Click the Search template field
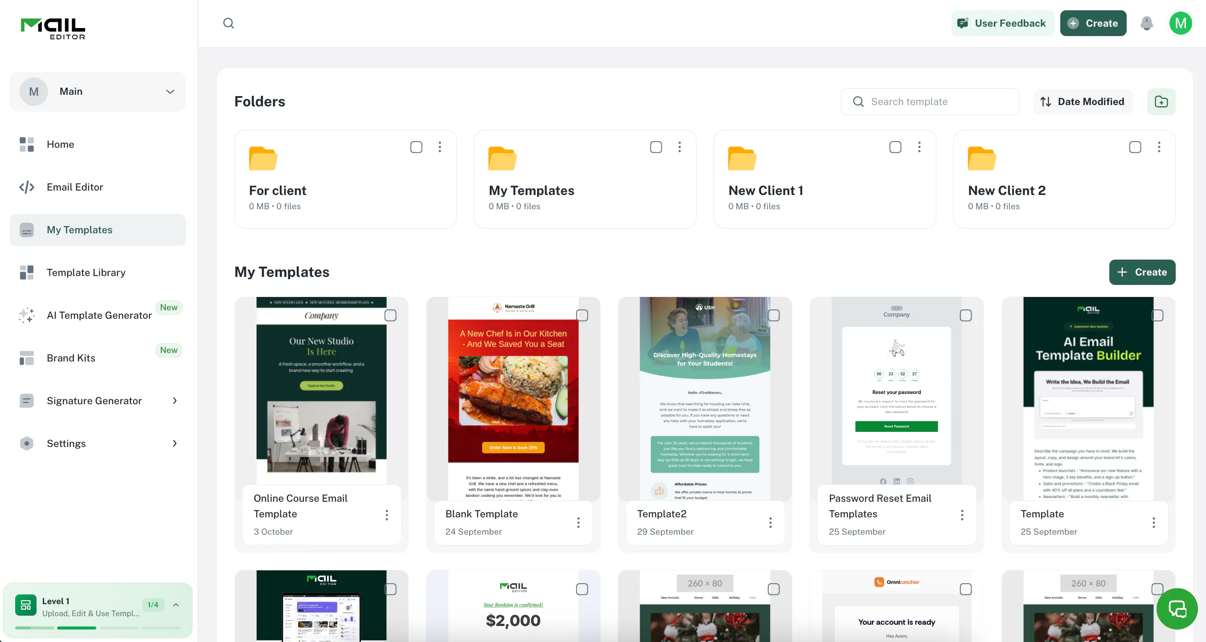Image resolution: width=1206 pixels, height=642 pixels. tap(929, 102)
